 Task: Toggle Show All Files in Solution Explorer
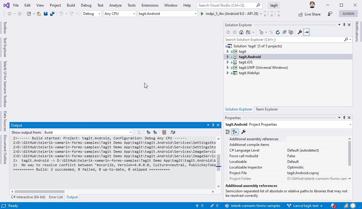[x=291, y=32]
